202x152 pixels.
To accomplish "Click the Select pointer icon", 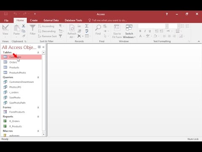I will (105, 36).
